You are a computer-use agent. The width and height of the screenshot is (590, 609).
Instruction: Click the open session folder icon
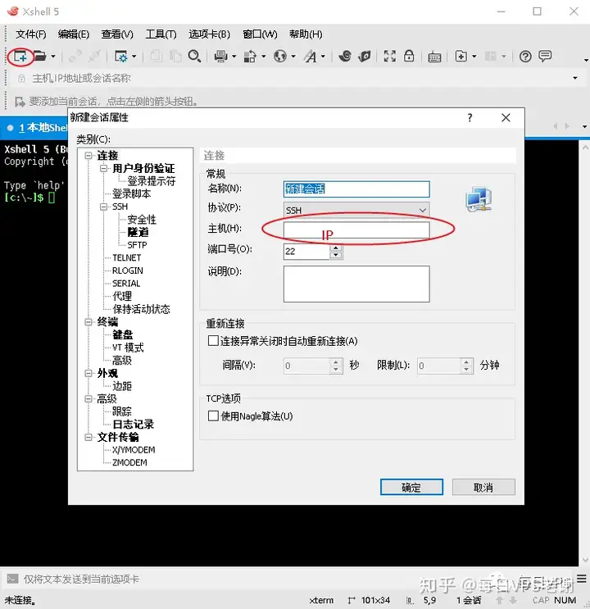pyautogui.click(x=39, y=57)
